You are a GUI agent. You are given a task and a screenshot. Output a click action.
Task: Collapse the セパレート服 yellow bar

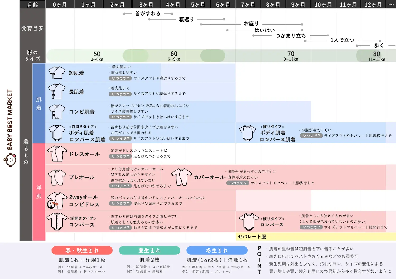pos(251,236)
